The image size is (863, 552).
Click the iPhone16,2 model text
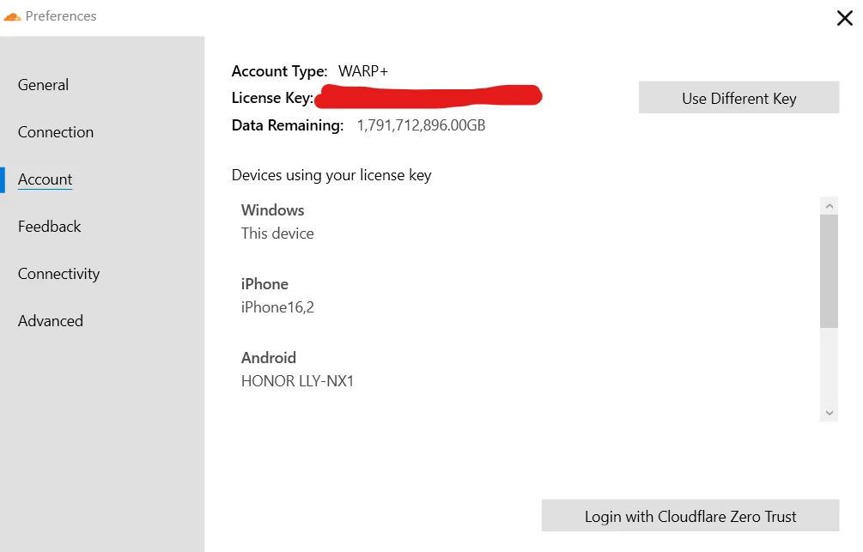click(x=277, y=307)
